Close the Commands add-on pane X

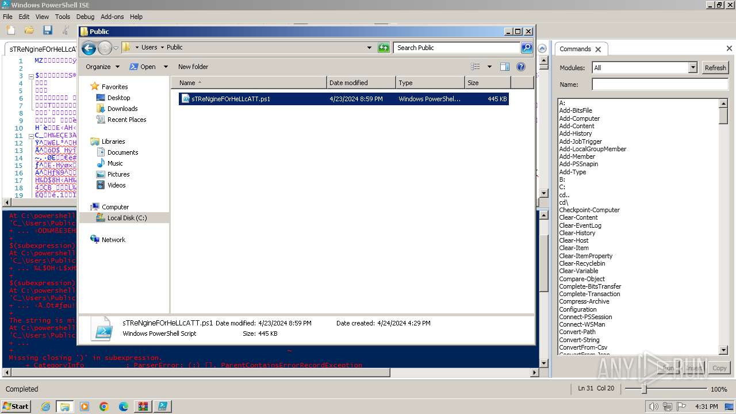(729, 49)
